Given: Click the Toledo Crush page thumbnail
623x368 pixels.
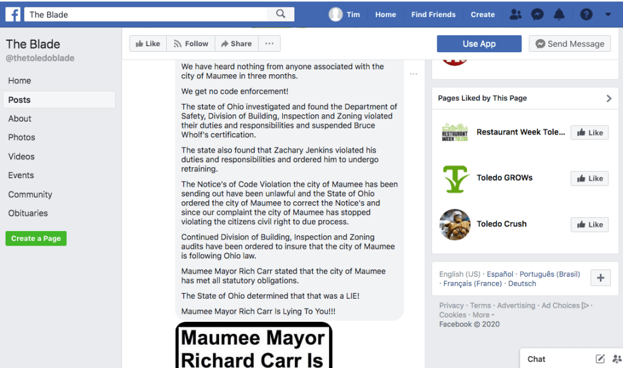Looking at the screenshot, I should click(454, 224).
